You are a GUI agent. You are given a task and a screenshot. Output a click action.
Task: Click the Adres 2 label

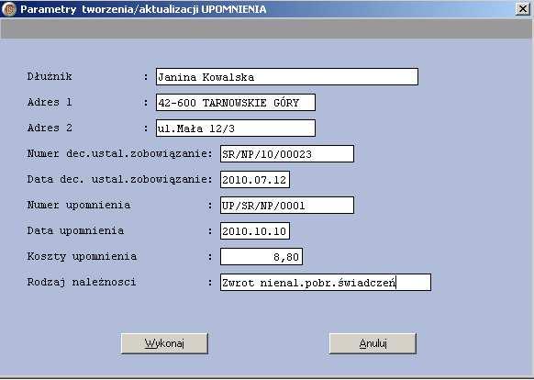pos(50,128)
